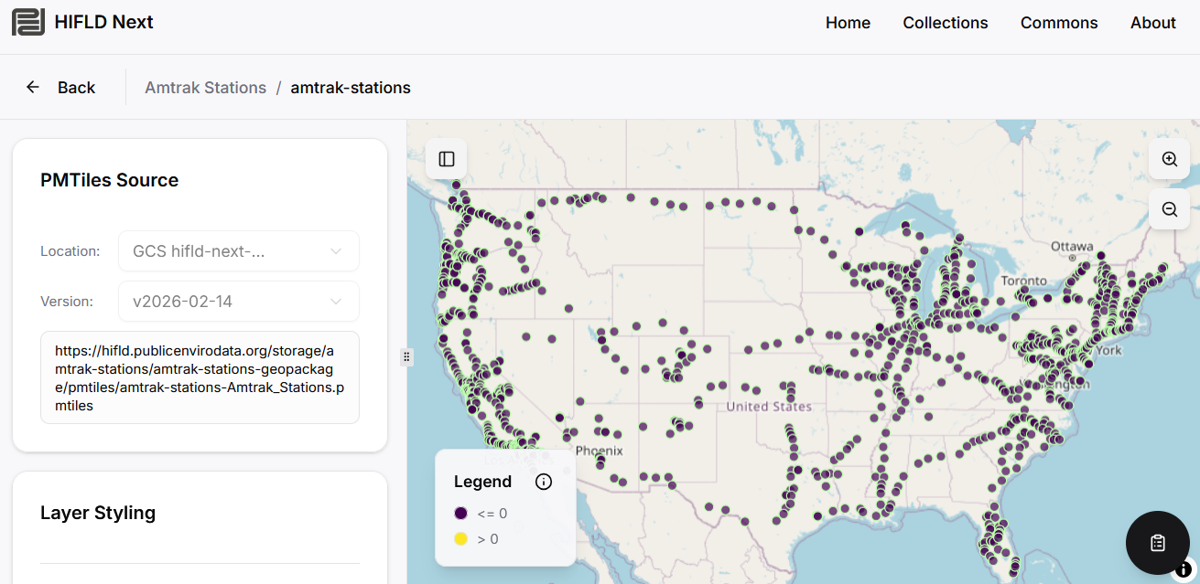This screenshot has height=584, width=1200.
Task: Open the Legend info icon
Action: 544,482
